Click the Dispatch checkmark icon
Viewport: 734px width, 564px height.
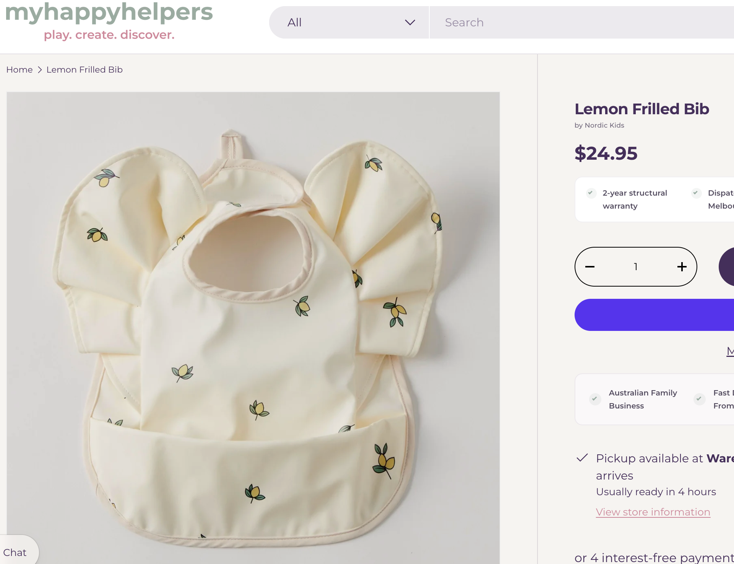point(696,193)
